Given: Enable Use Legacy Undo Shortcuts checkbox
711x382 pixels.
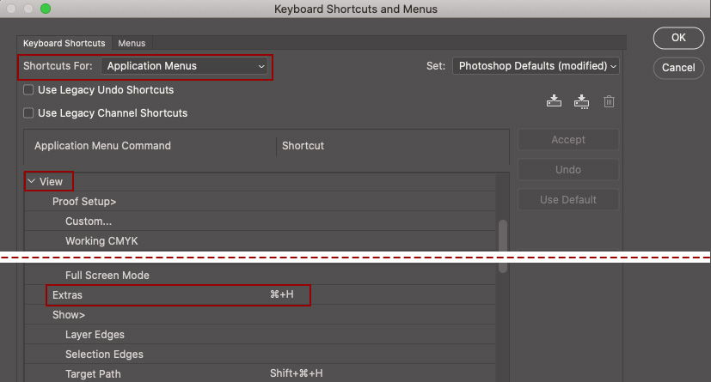Looking at the screenshot, I should tap(28, 89).
